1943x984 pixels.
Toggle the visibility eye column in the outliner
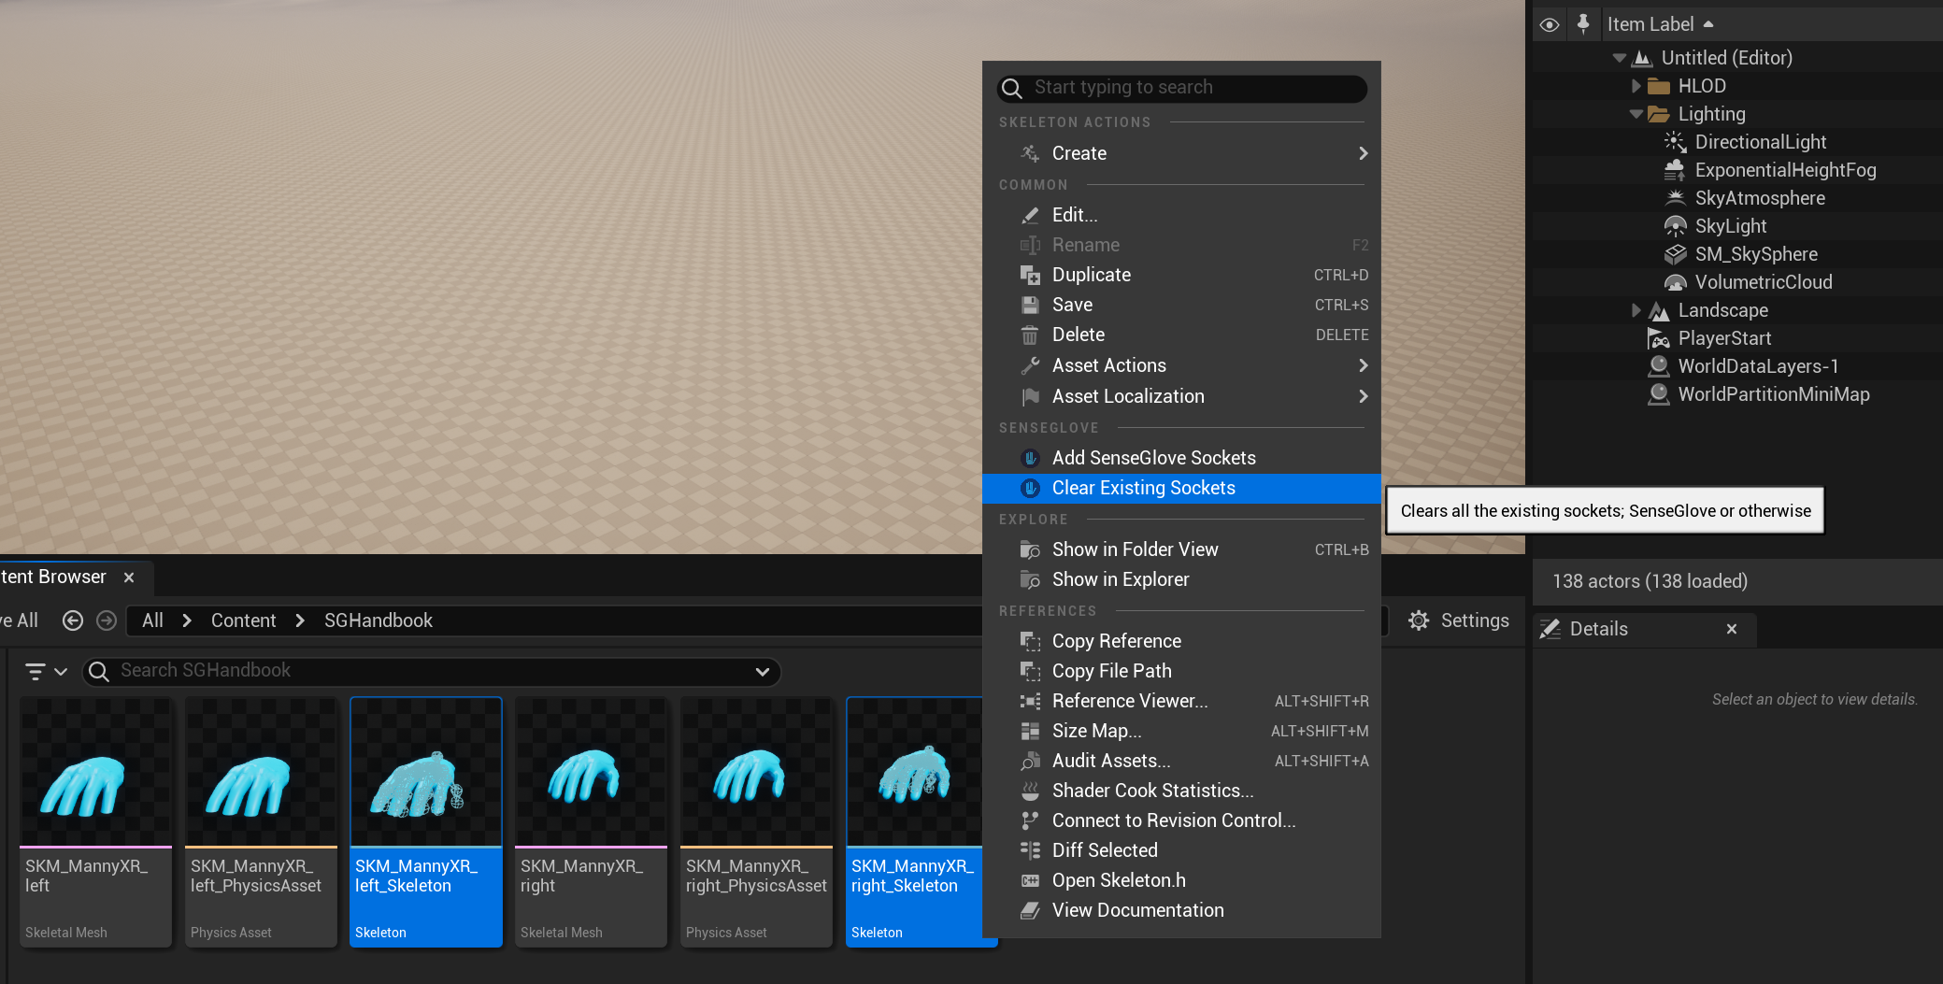pos(1549,23)
